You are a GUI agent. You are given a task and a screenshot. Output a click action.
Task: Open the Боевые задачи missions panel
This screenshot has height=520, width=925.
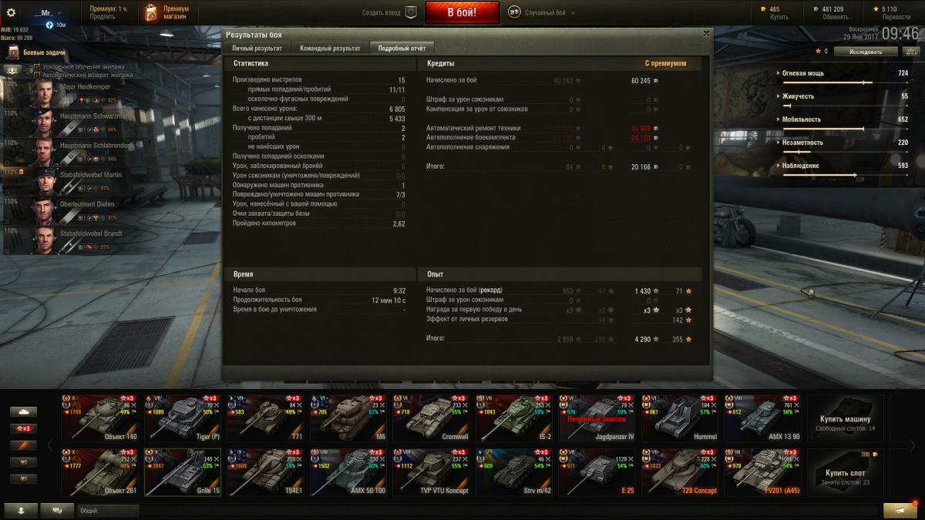(37, 52)
